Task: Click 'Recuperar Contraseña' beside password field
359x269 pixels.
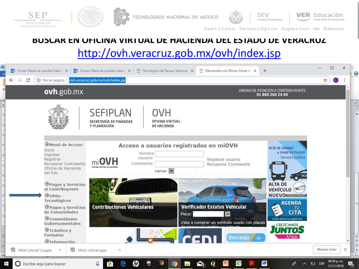Action: click(x=229, y=164)
